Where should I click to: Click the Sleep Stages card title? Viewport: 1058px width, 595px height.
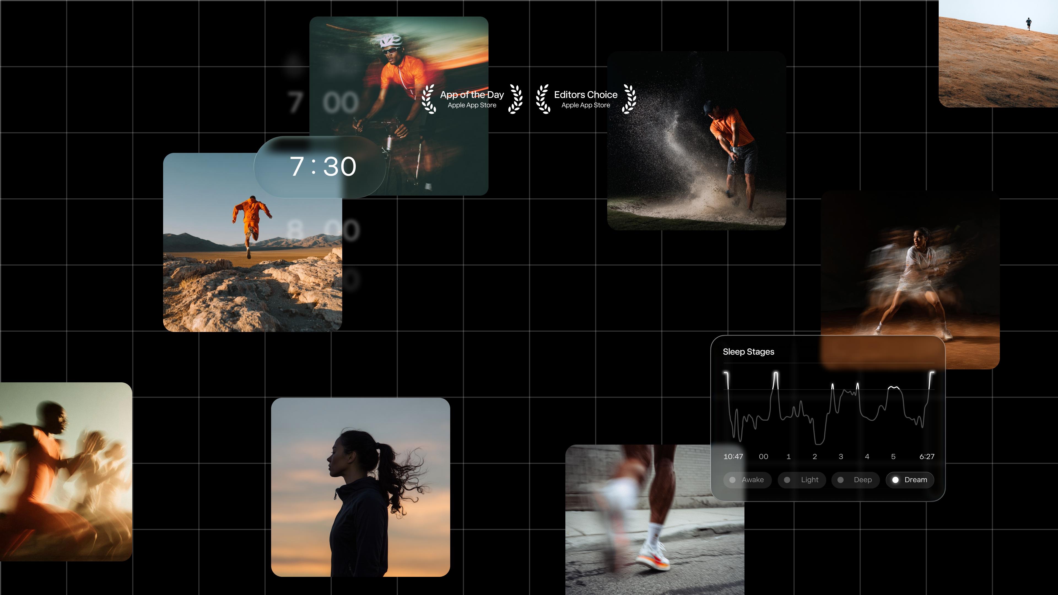(748, 352)
